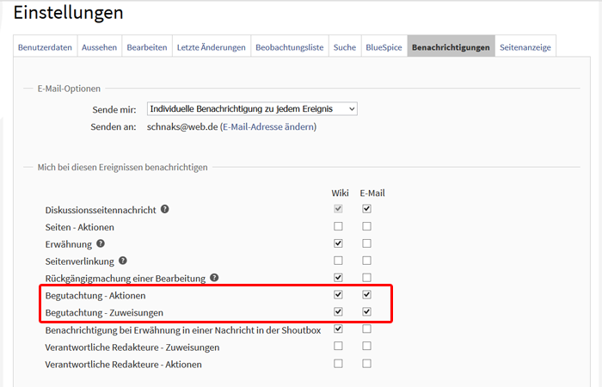This screenshot has width=602, height=387.
Task: Uncheck Wiki for Begutachtung - Zuweisungen
Action: point(338,311)
